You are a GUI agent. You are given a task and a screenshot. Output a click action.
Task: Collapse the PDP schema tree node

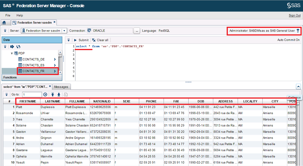point(12,53)
